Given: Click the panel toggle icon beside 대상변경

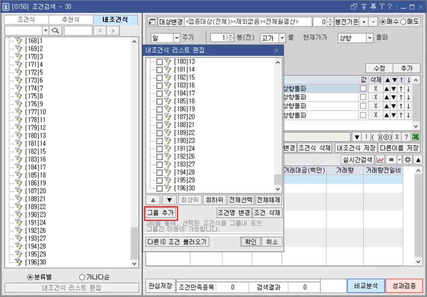Looking at the screenshot, I should pos(152,22).
